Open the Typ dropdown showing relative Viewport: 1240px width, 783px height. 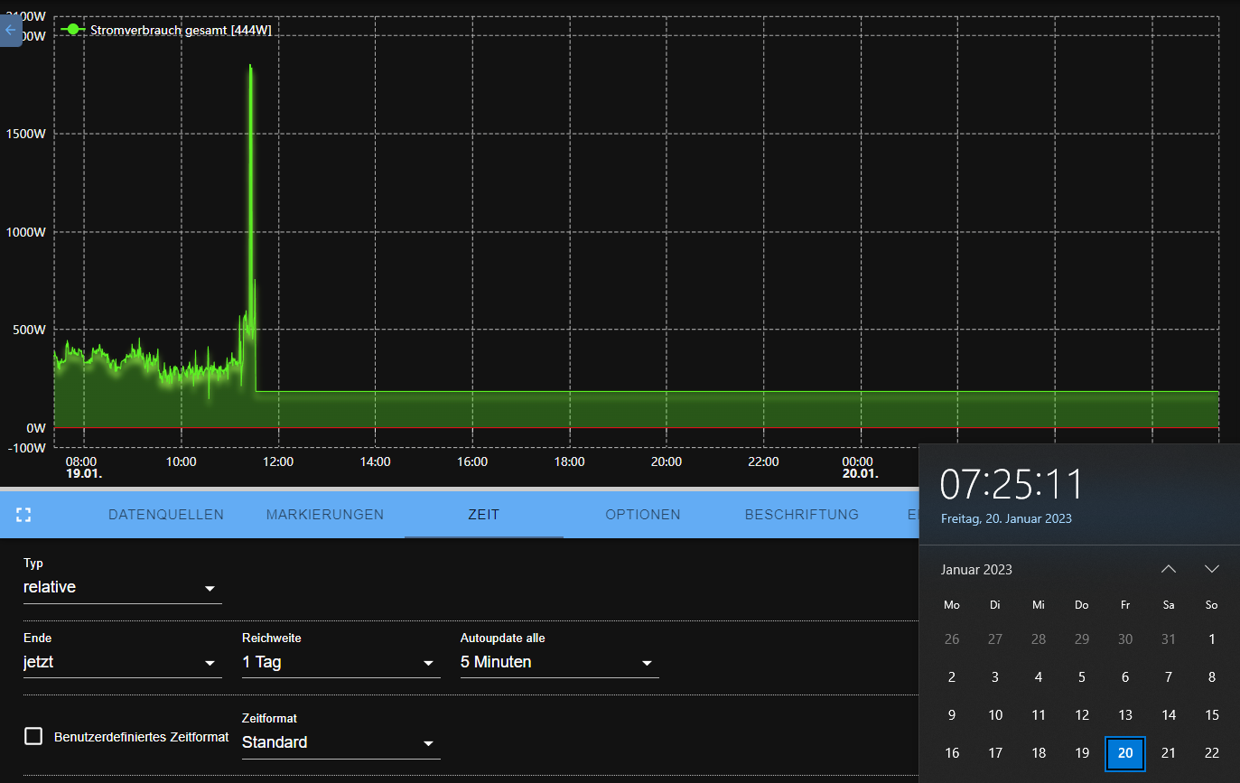(x=122, y=588)
